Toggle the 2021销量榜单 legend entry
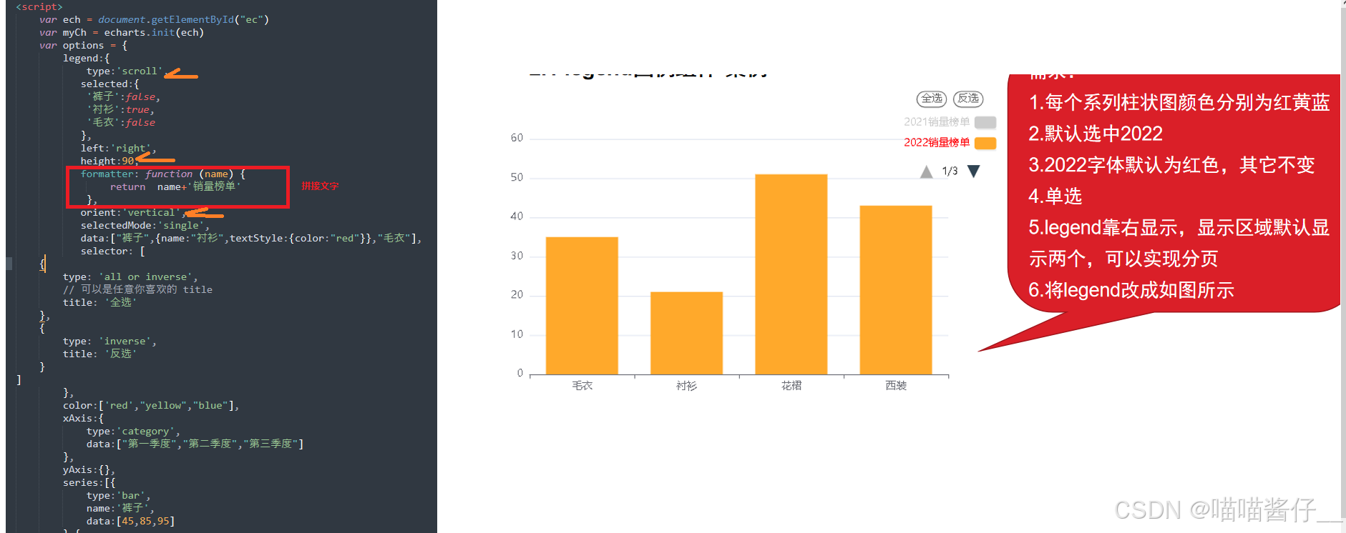 [x=950, y=122]
